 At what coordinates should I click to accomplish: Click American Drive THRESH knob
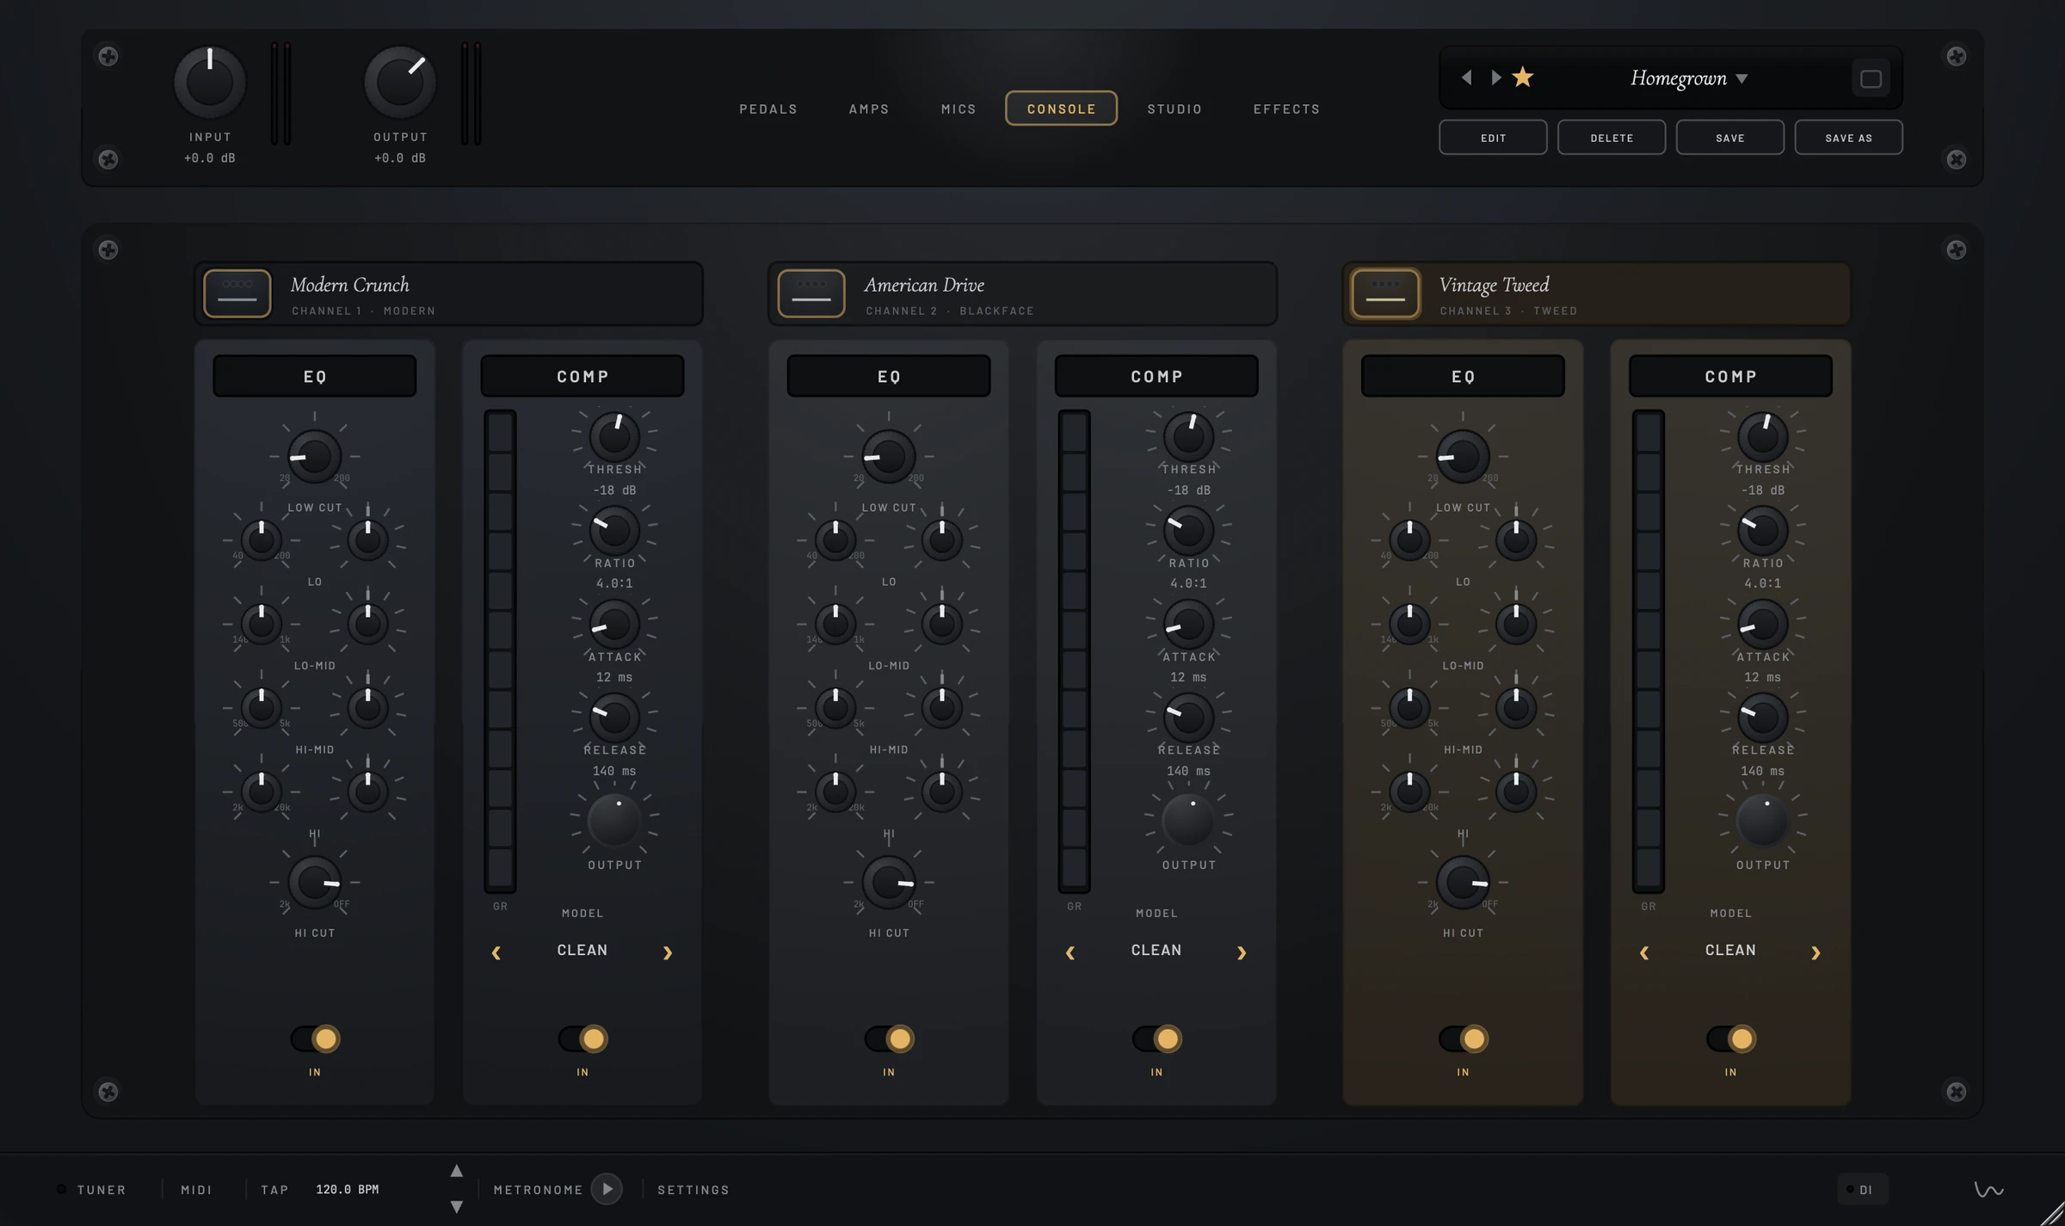pos(1188,436)
